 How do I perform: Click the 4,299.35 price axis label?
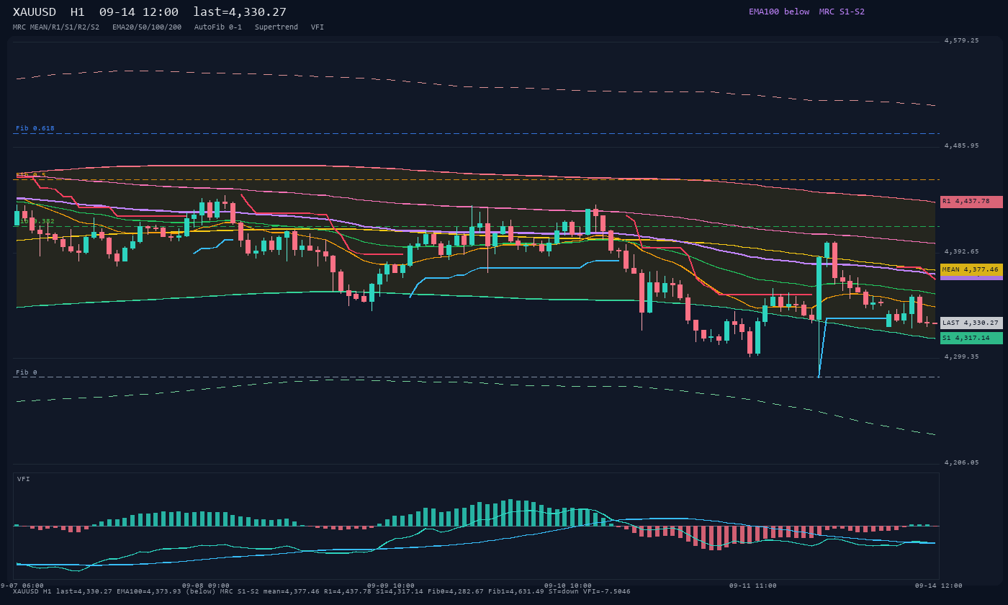[962, 357]
